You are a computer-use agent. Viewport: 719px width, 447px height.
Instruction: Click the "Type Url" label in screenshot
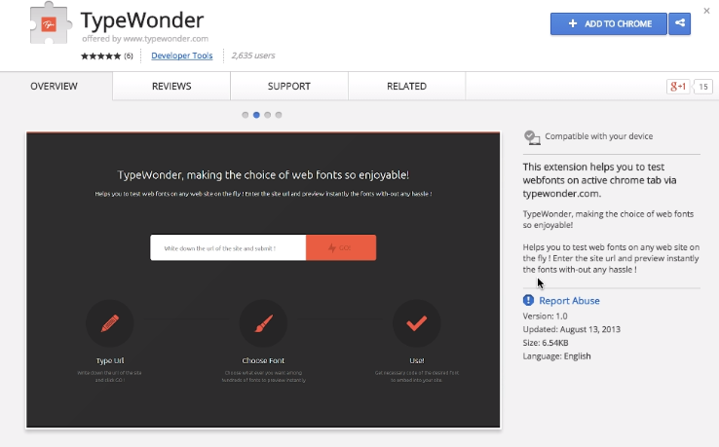coord(109,360)
